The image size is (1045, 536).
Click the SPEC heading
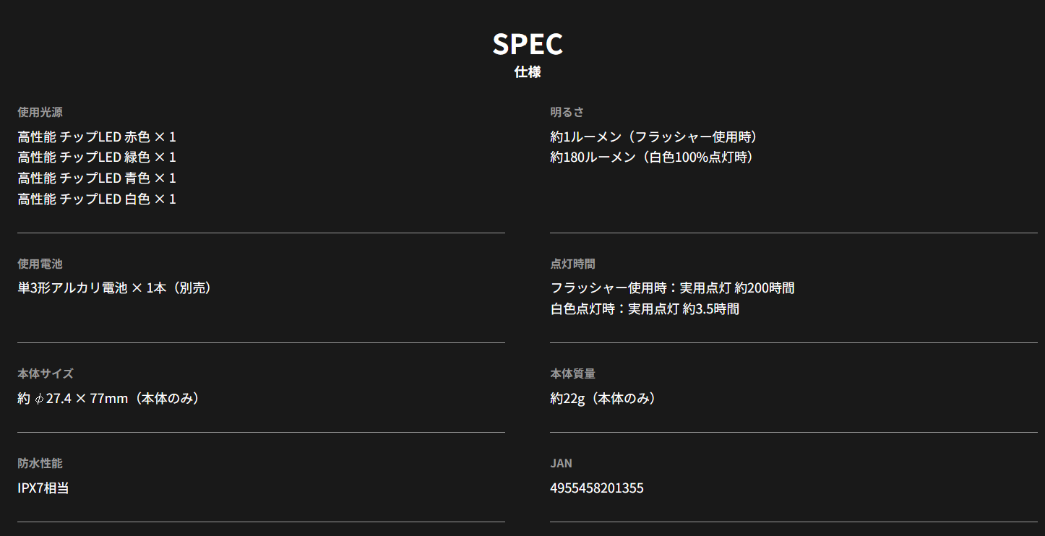(528, 44)
